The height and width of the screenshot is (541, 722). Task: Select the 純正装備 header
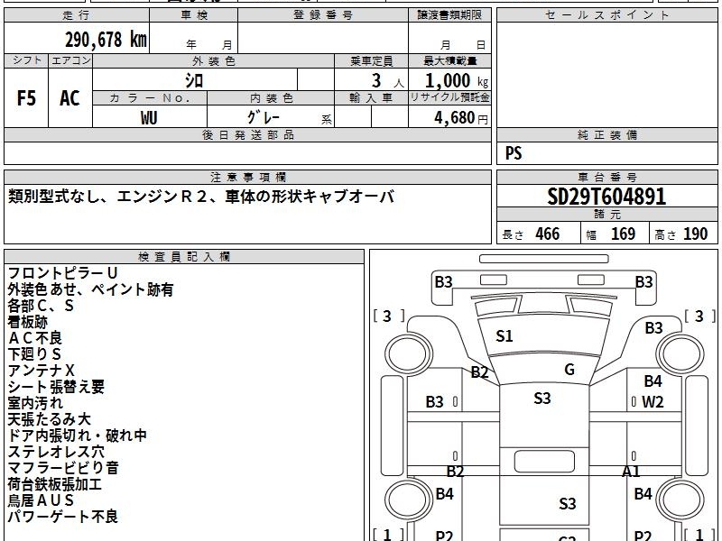(606, 135)
